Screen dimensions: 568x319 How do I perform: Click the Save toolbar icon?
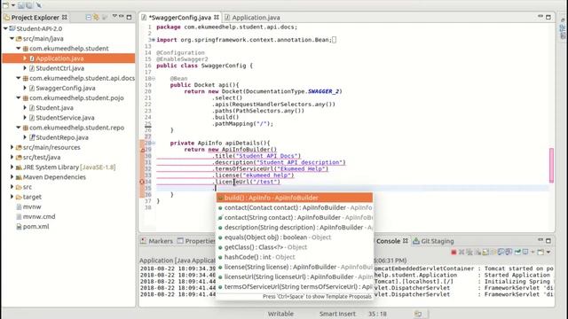pos(21,5)
